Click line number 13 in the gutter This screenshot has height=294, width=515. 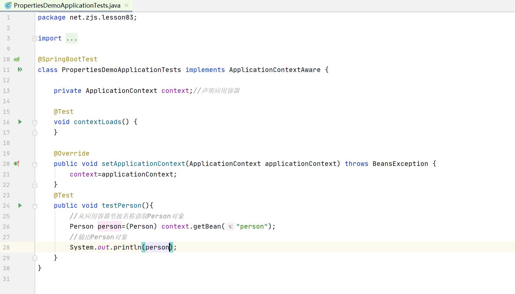(x=6, y=91)
